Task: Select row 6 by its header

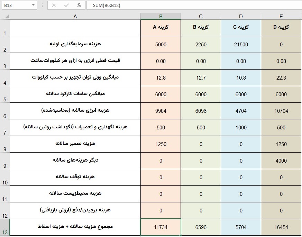Action: coord(5,111)
